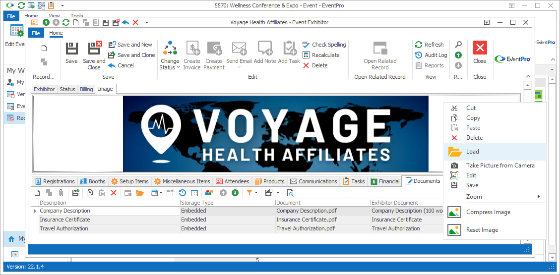Click Check Spelling
This screenshot has width=560, height=275.
point(324,45)
